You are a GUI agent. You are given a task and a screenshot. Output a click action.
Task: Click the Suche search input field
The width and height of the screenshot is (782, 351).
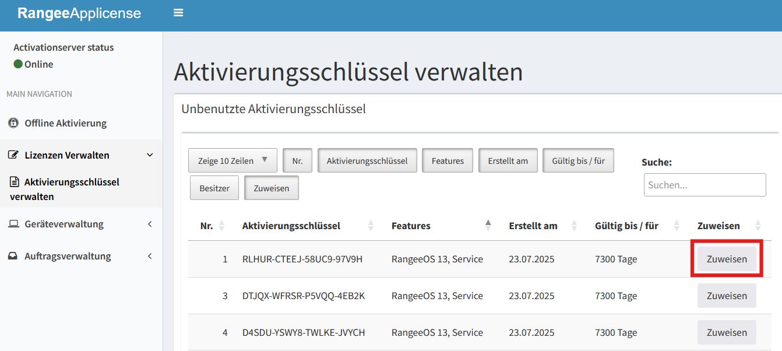click(x=704, y=185)
